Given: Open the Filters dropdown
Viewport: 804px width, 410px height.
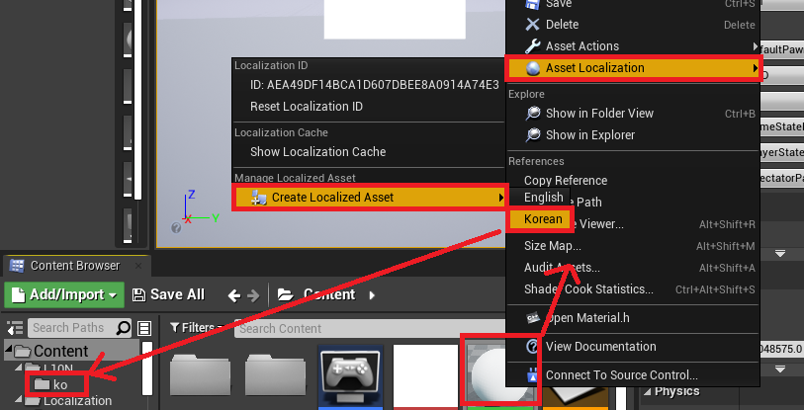Looking at the screenshot, I should (199, 328).
